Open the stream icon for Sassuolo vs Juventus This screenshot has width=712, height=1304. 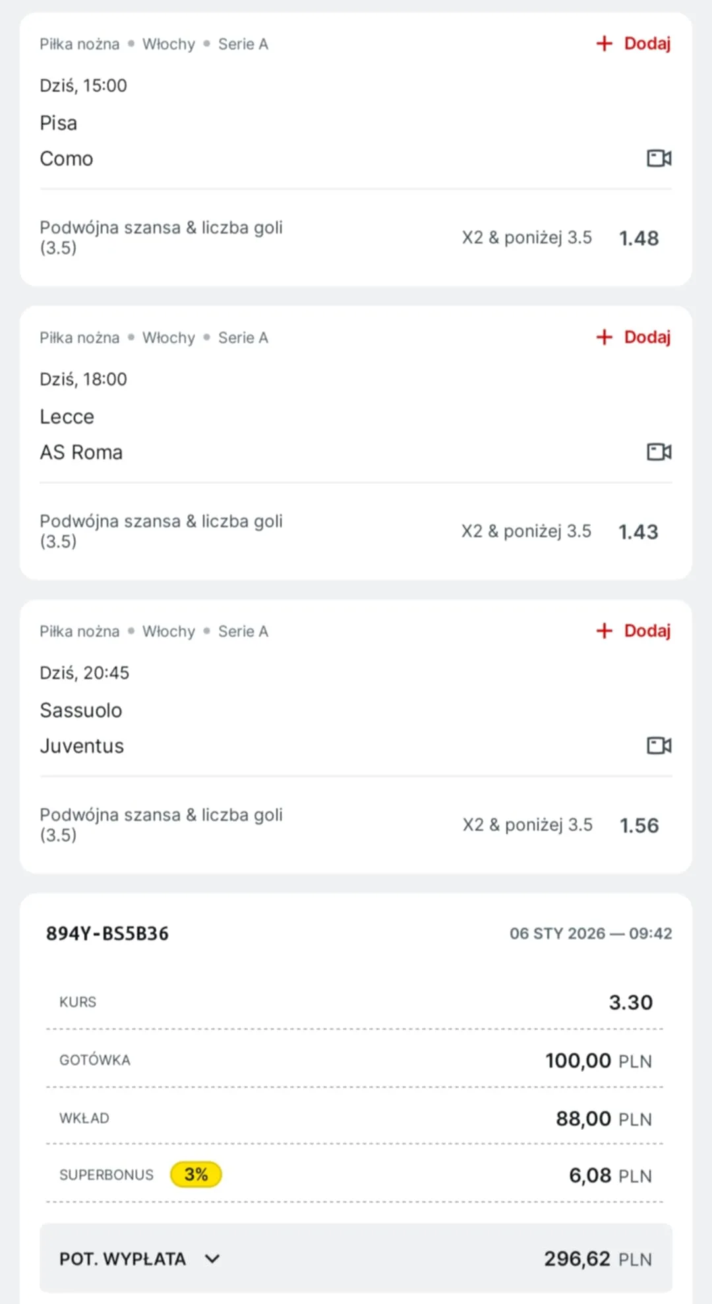(657, 746)
